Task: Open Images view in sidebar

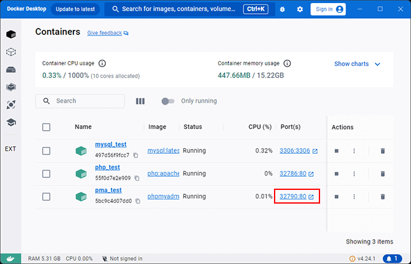Action: 11,52
